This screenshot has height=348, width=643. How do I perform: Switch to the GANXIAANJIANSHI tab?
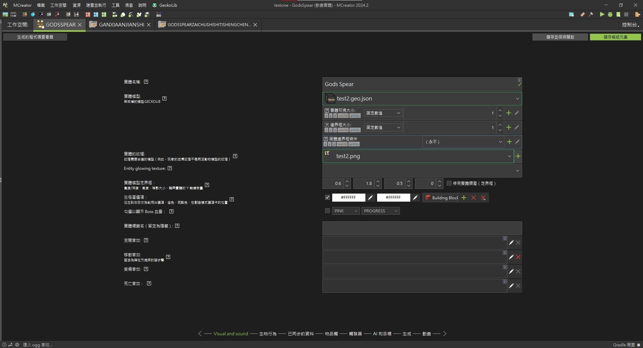[x=121, y=25]
